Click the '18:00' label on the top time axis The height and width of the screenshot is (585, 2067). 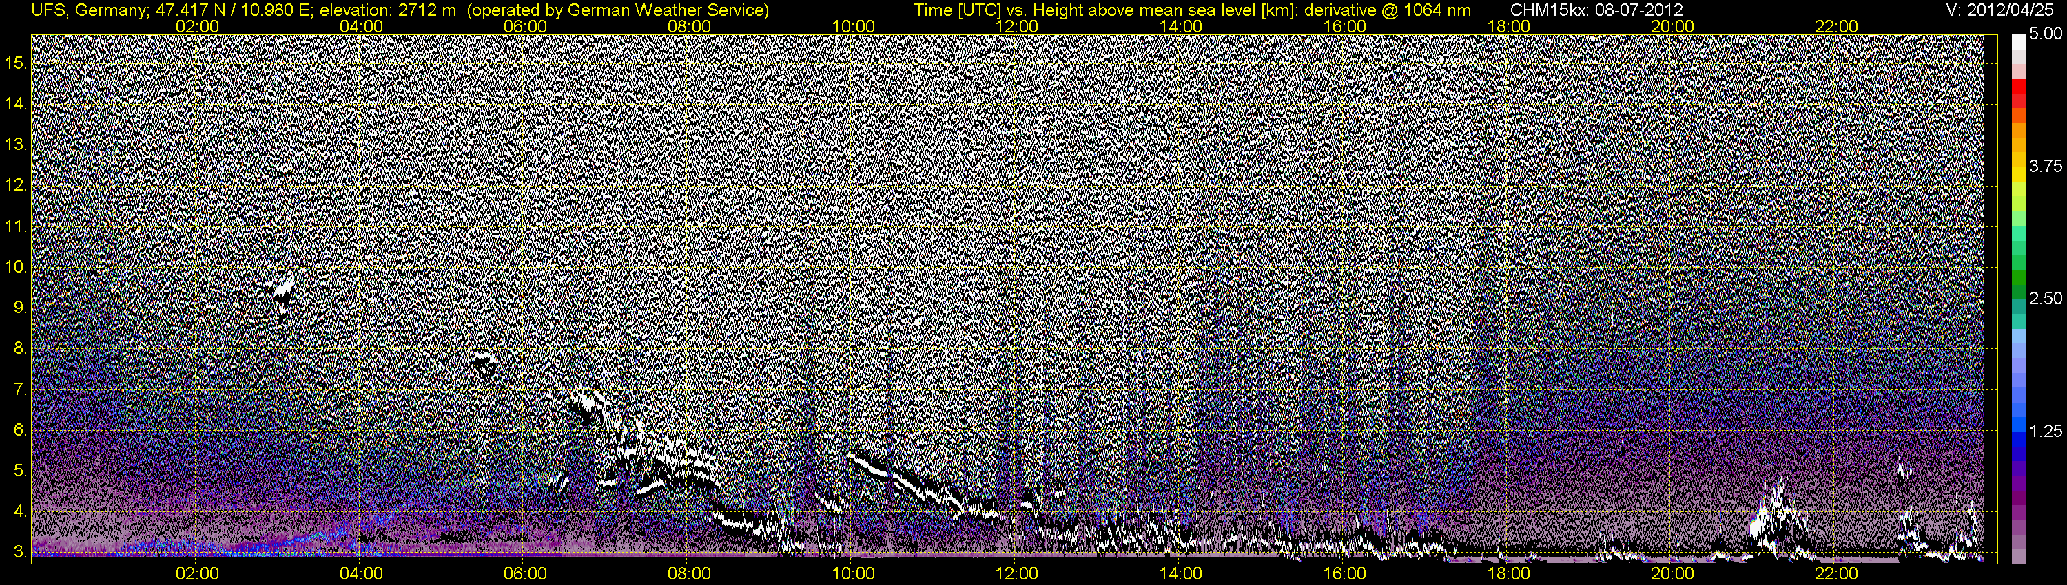1508,26
